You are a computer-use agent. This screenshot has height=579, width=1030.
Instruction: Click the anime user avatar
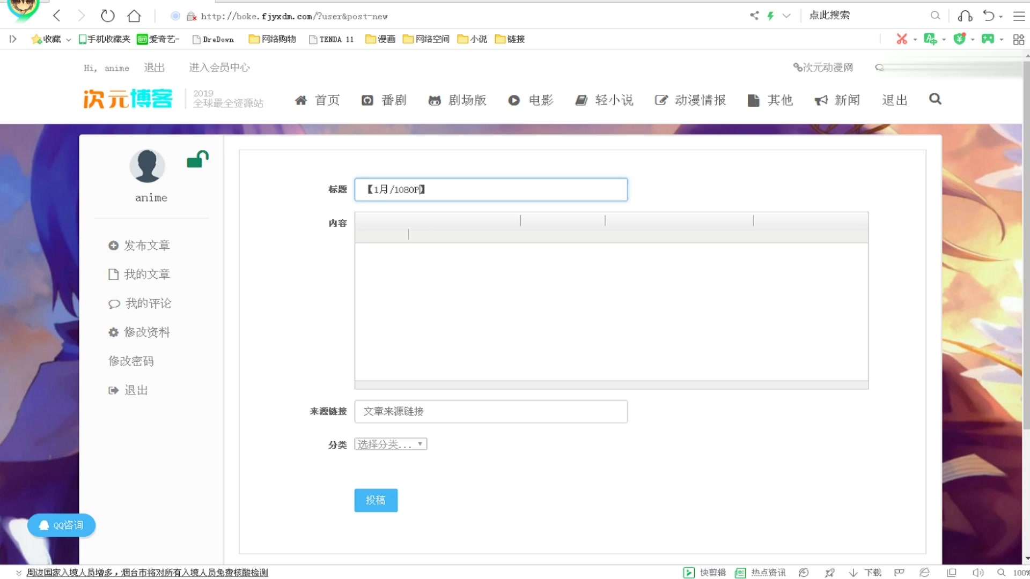[x=147, y=166]
